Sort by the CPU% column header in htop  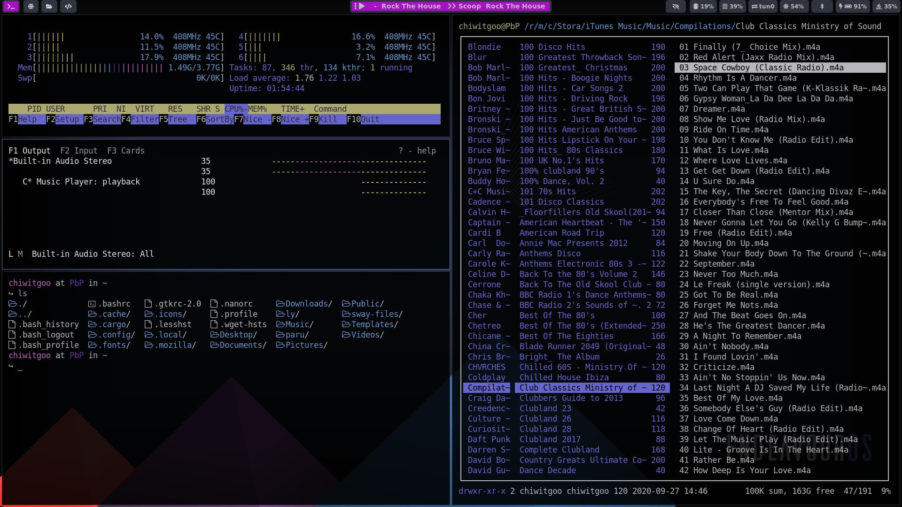pyautogui.click(x=236, y=109)
